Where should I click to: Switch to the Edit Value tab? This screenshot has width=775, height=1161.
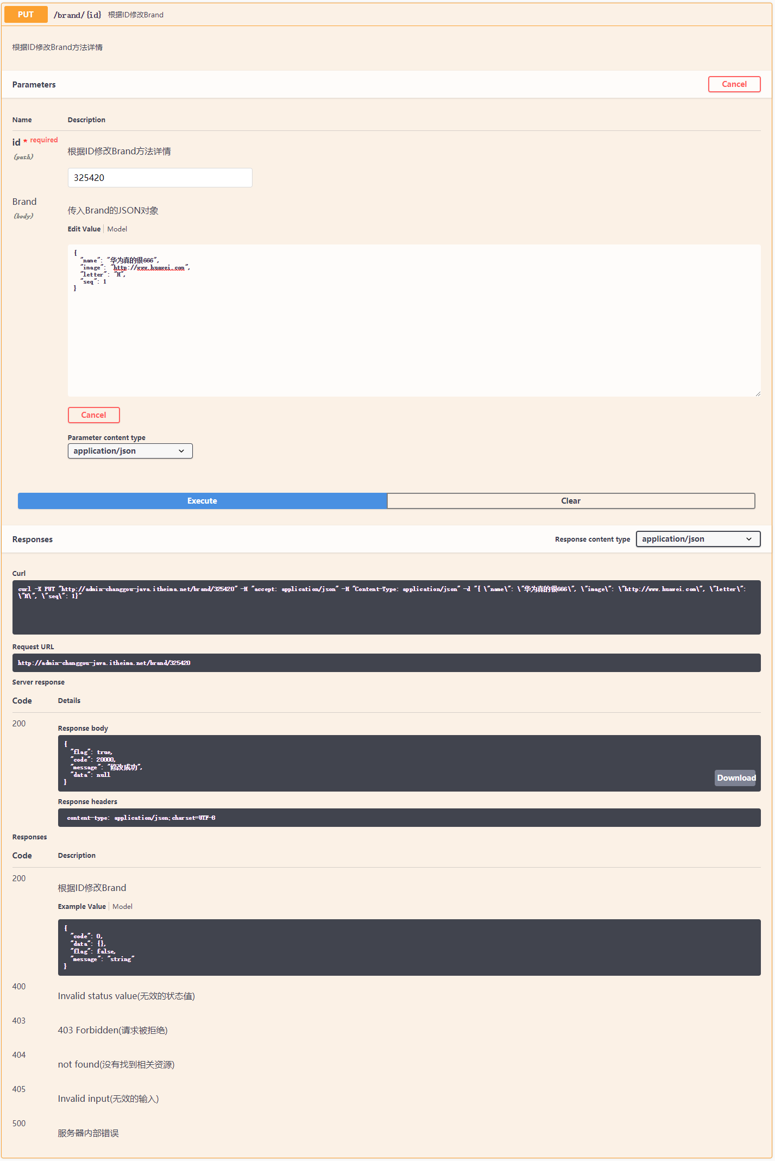pyautogui.click(x=84, y=229)
